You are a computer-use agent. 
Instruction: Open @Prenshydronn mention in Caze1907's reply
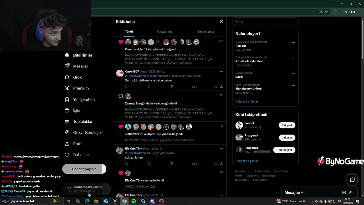pyautogui.click(x=135, y=76)
